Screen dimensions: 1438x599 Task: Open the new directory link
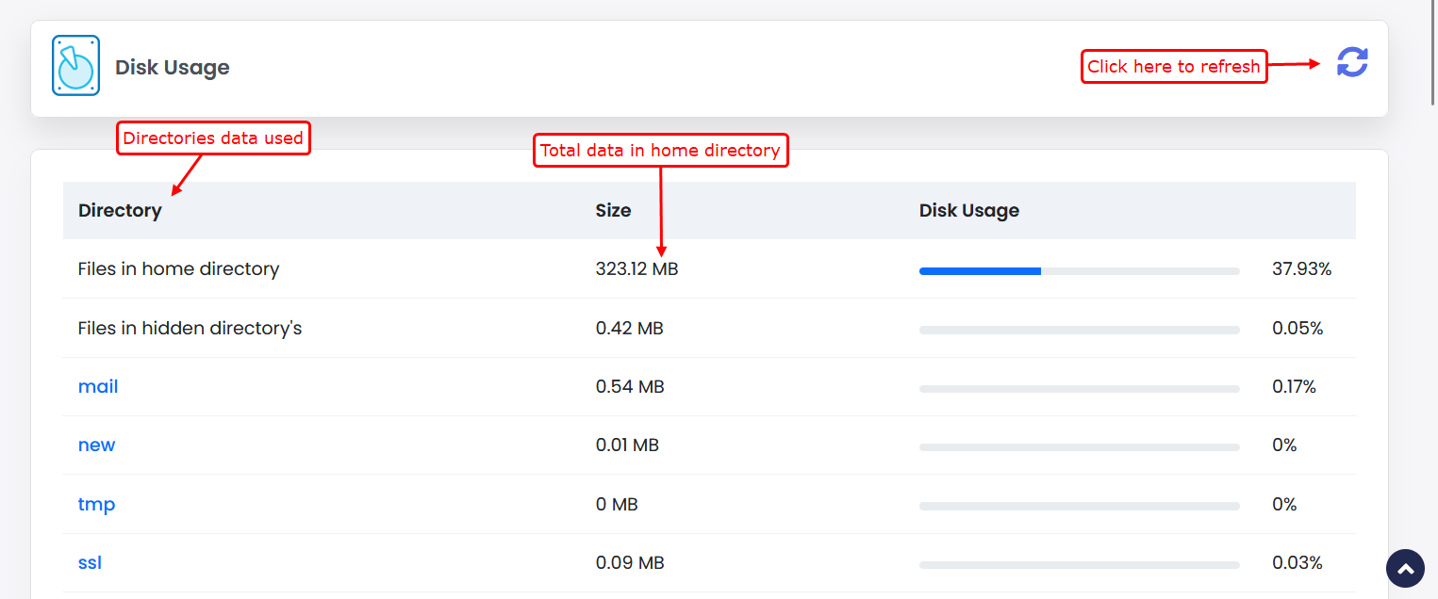[x=96, y=445]
